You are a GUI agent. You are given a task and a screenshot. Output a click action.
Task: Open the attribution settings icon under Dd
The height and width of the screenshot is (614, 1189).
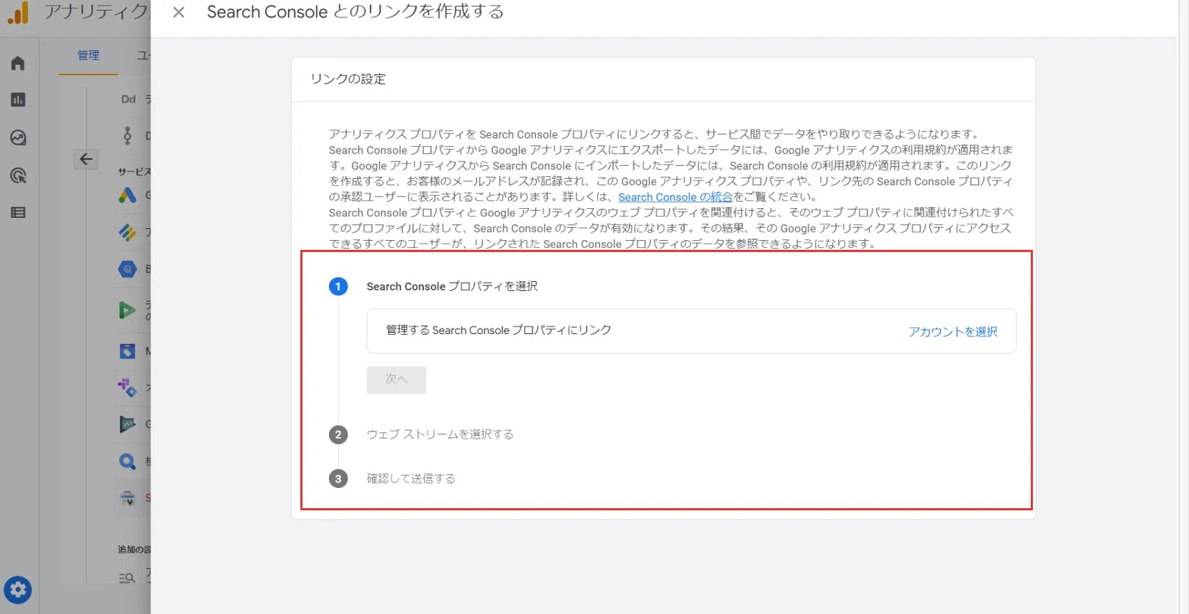click(127, 135)
